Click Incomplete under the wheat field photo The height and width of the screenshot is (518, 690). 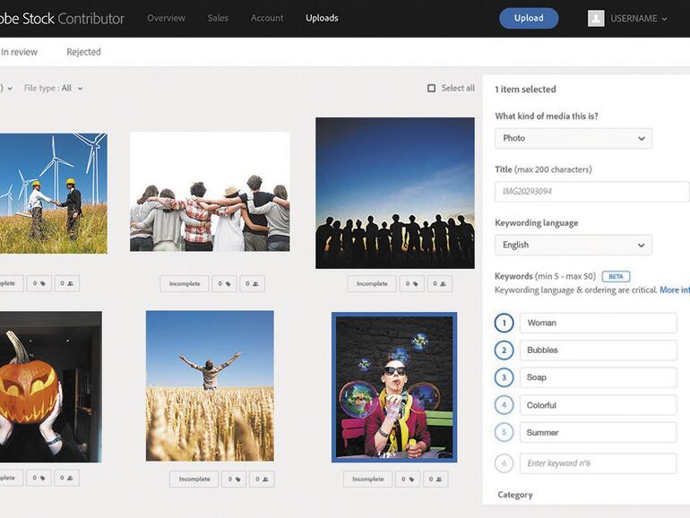[194, 479]
